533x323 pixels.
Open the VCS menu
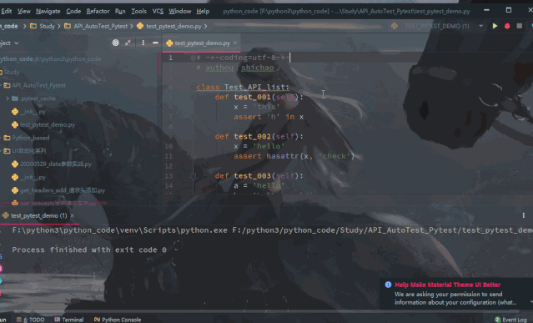coord(158,11)
